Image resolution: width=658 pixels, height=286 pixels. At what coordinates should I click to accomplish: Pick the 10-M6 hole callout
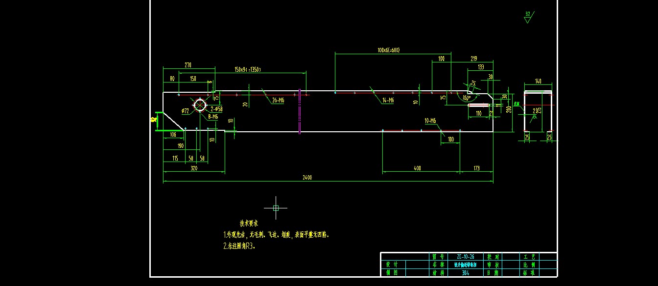pos(430,121)
